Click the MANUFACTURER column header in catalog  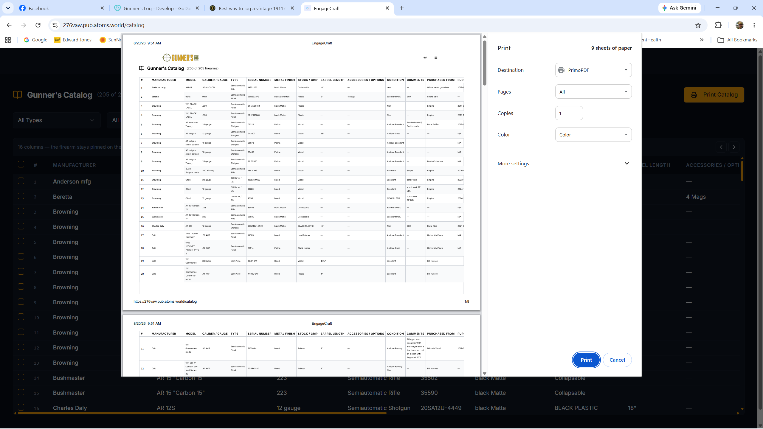(x=75, y=165)
